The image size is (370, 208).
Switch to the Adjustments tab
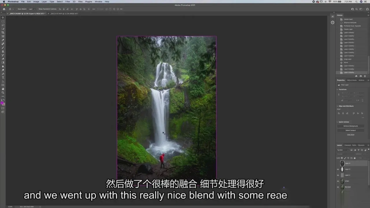click(352, 80)
